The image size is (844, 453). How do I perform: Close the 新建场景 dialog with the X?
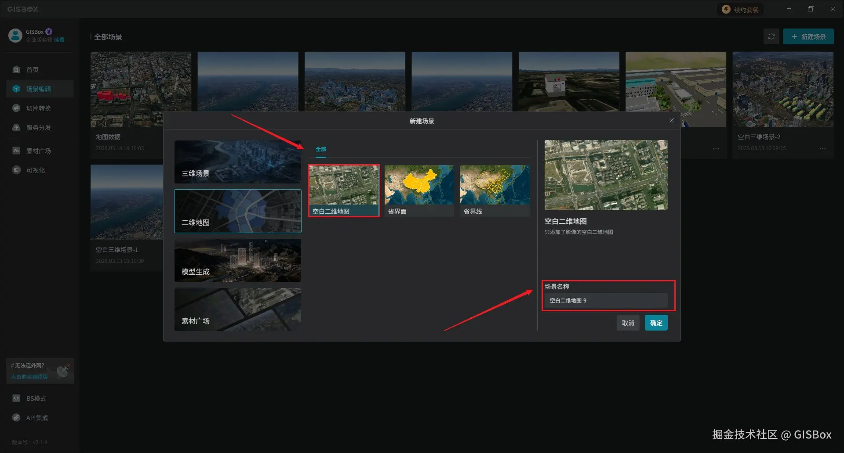coord(672,121)
